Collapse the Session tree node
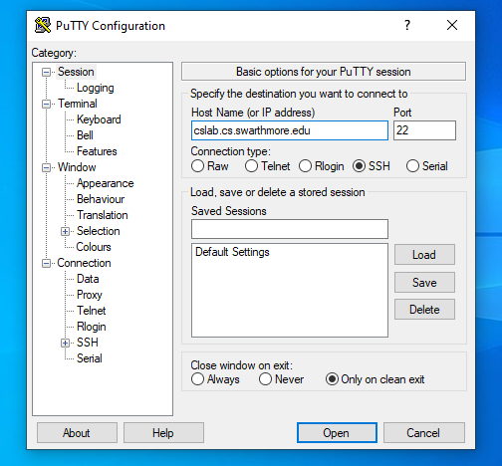This screenshot has width=502, height=466. click(46, 72)
